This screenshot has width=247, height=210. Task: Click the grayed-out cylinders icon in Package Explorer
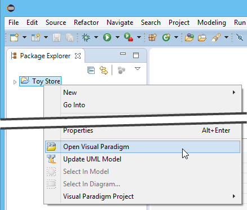coord(121,70)
